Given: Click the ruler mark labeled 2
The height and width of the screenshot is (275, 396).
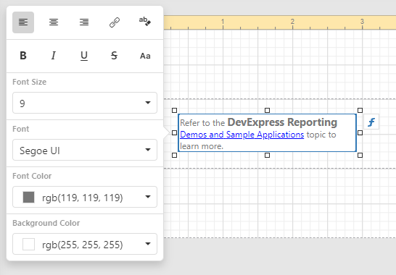Looking at the screenshot, I should [292, 22].
